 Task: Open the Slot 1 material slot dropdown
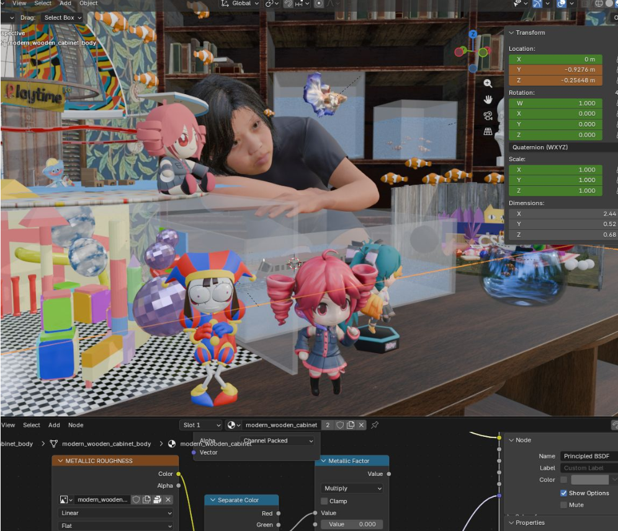point(201,424)
